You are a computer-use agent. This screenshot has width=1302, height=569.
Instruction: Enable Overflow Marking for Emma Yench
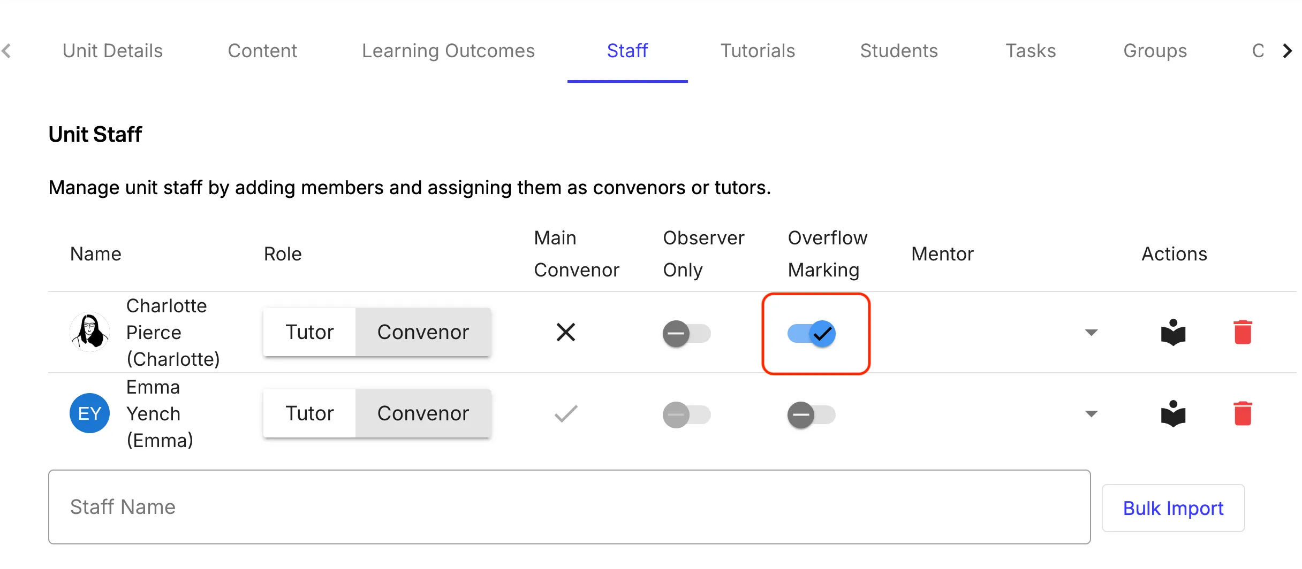point(812,415)
